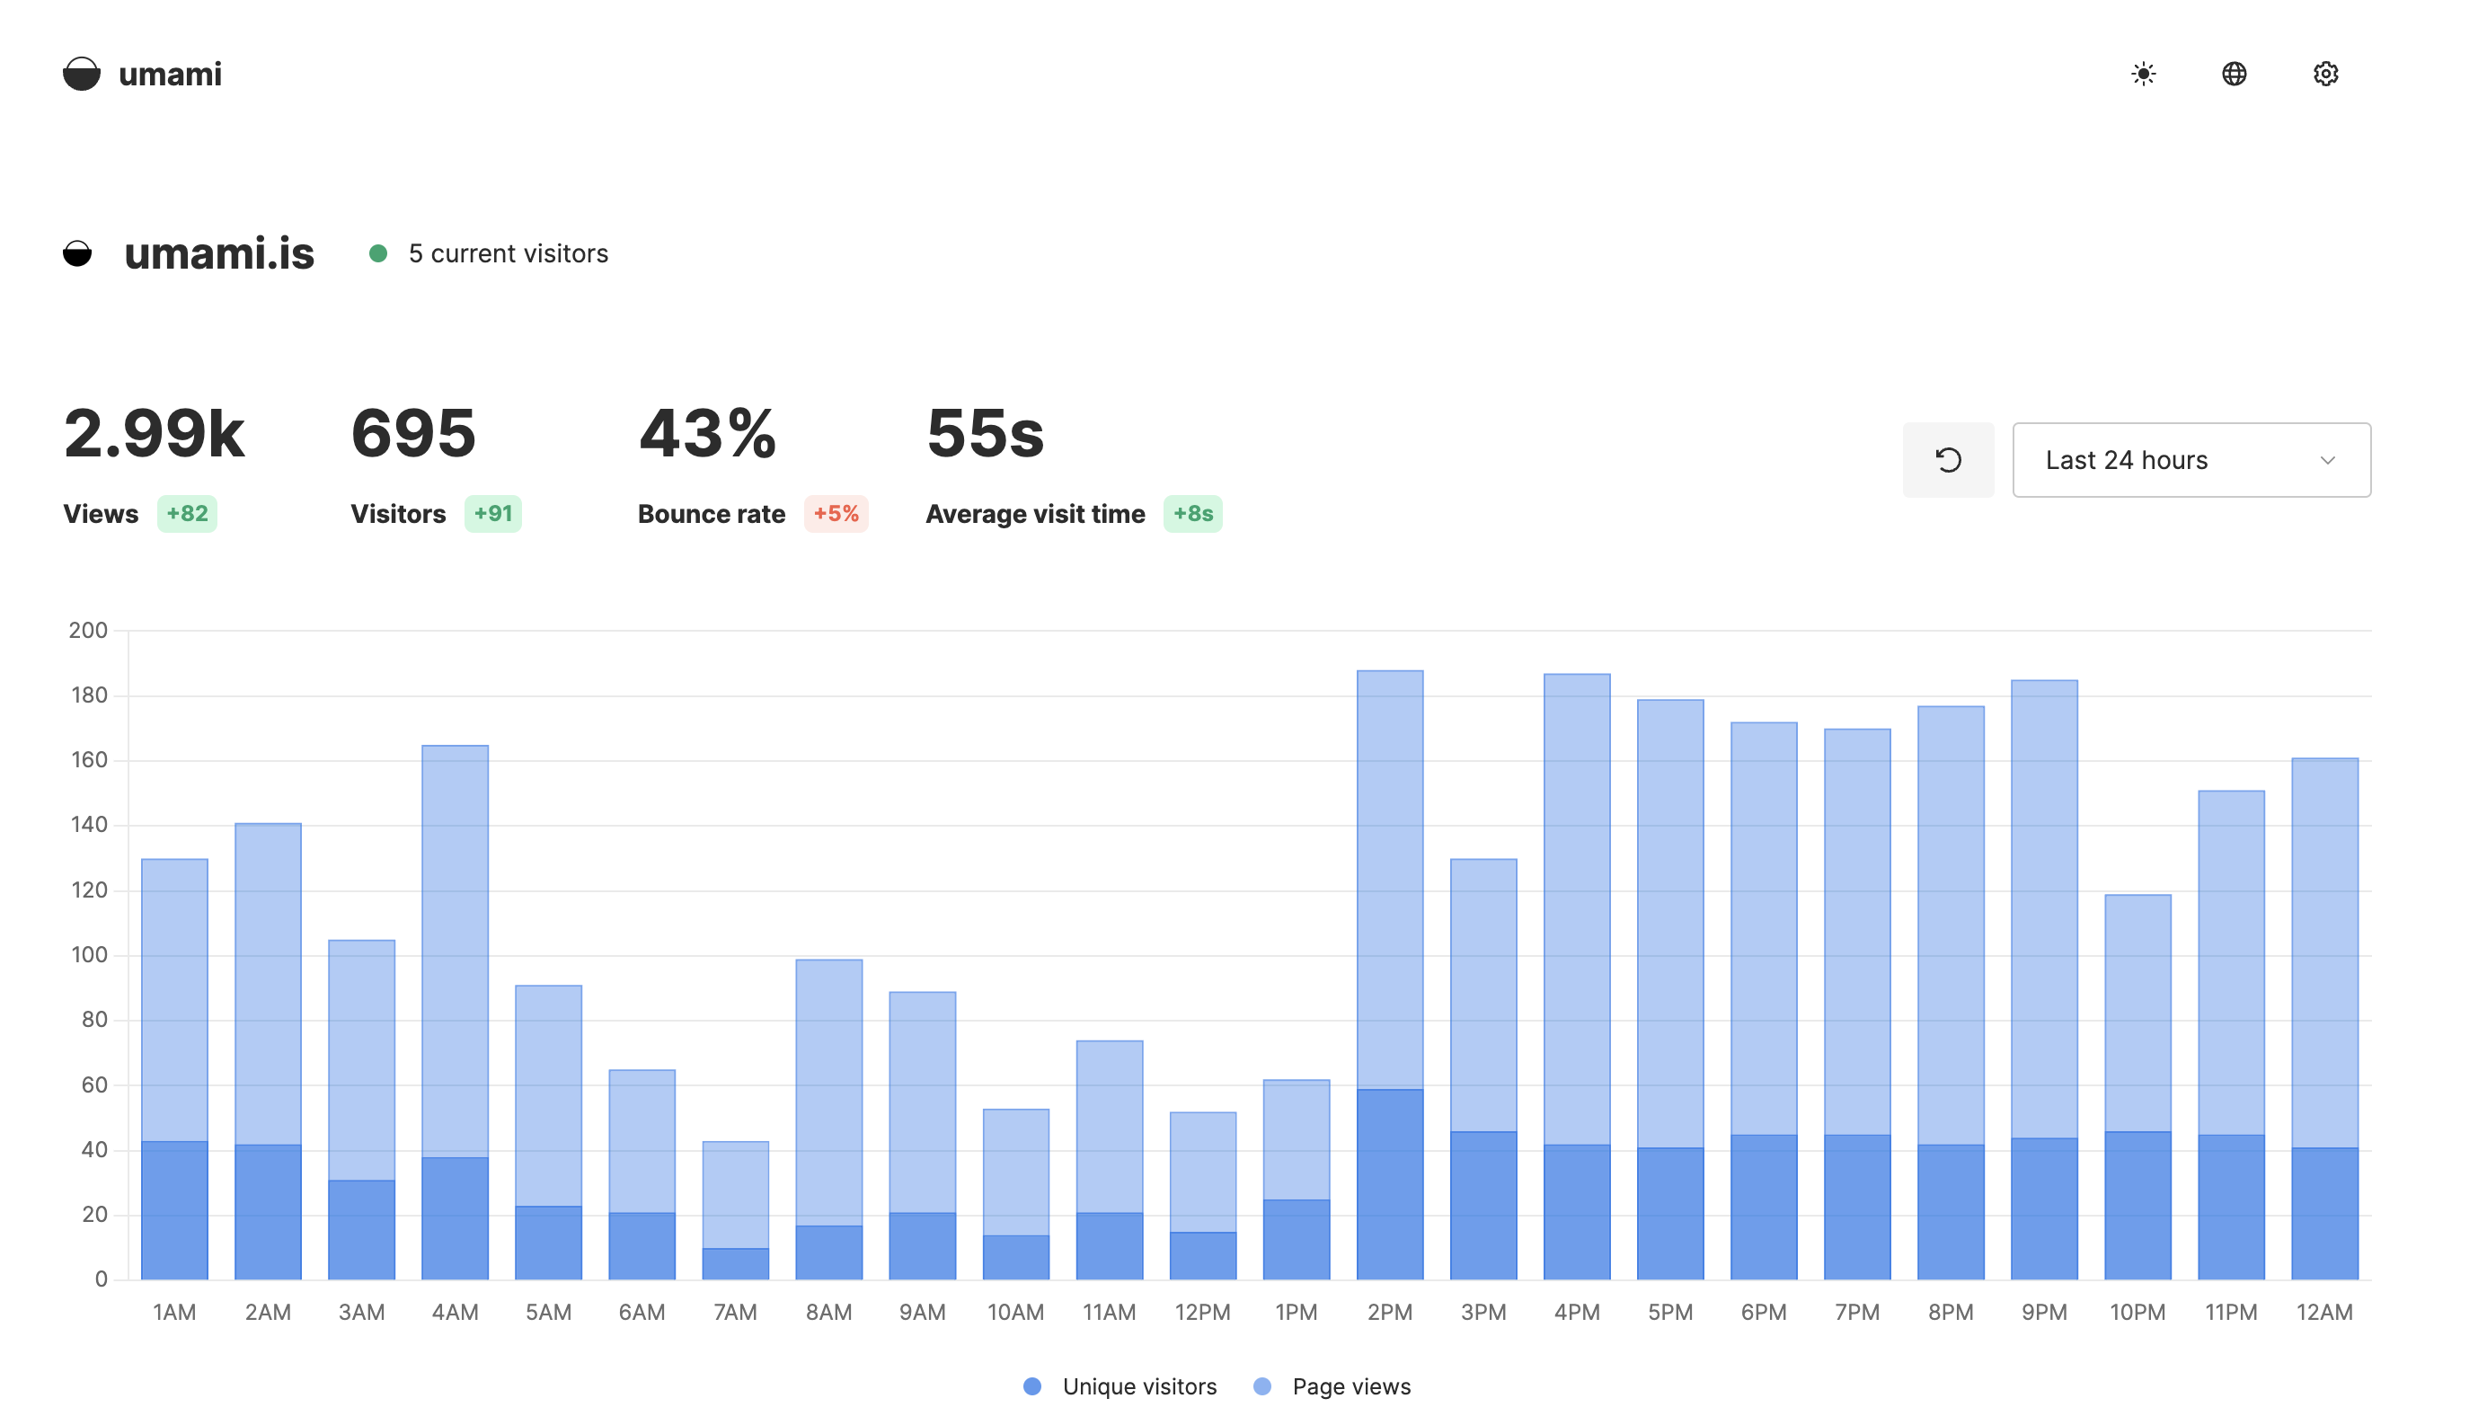Click the umami.is site favicon

pyautogui.click(x=77, y=253)
